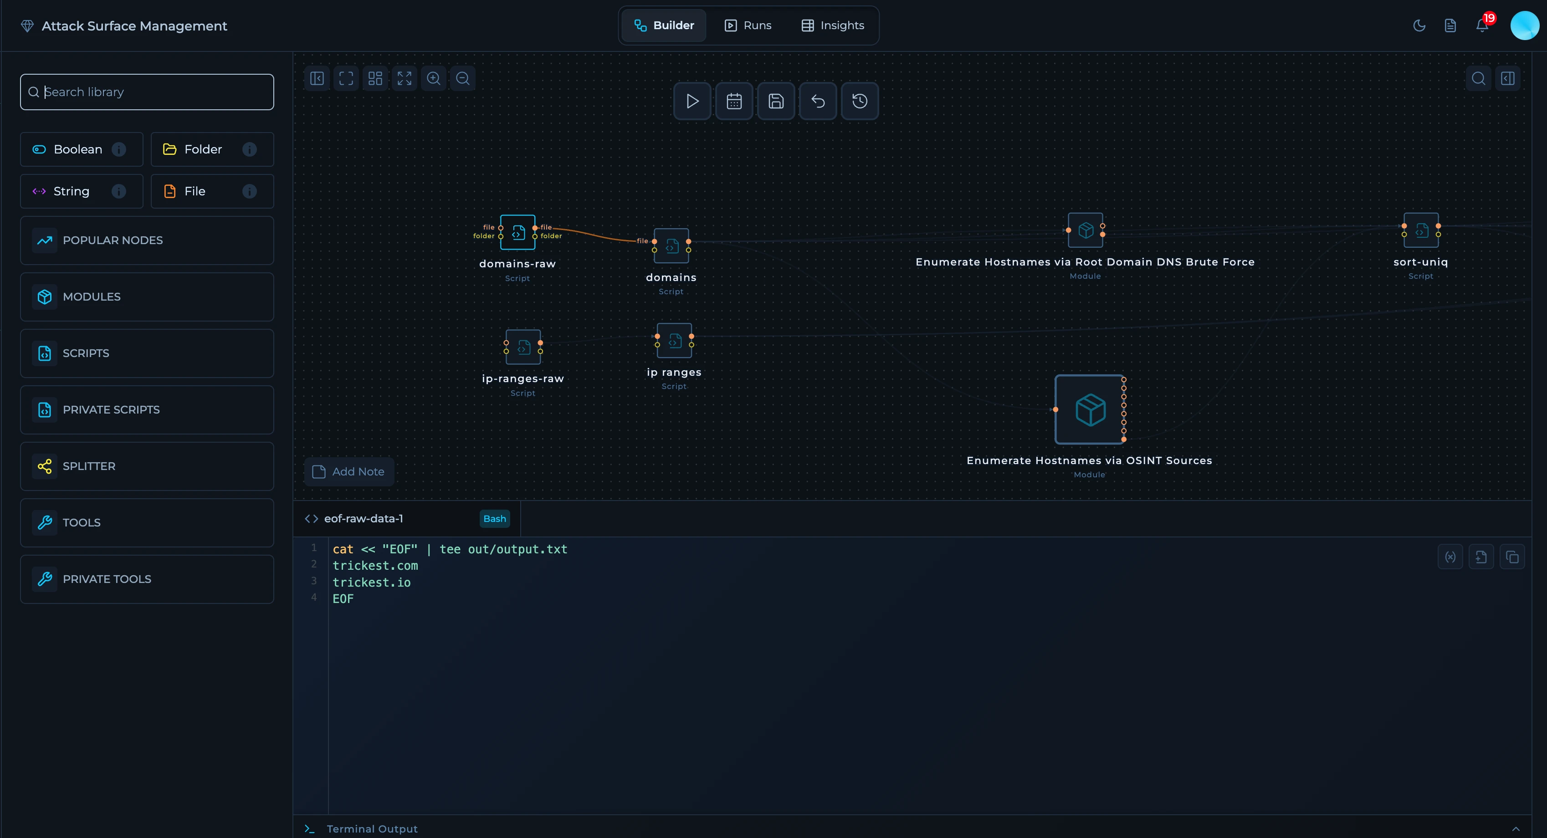Switch to the Runs tab
This screenshot has width=1547, height=838.
pos(748,25)
